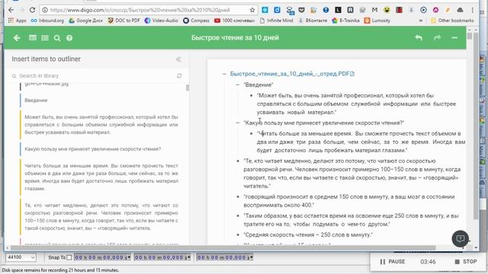Click the browser address bar URL
488x274 pixels.
(x=140, y=10)
